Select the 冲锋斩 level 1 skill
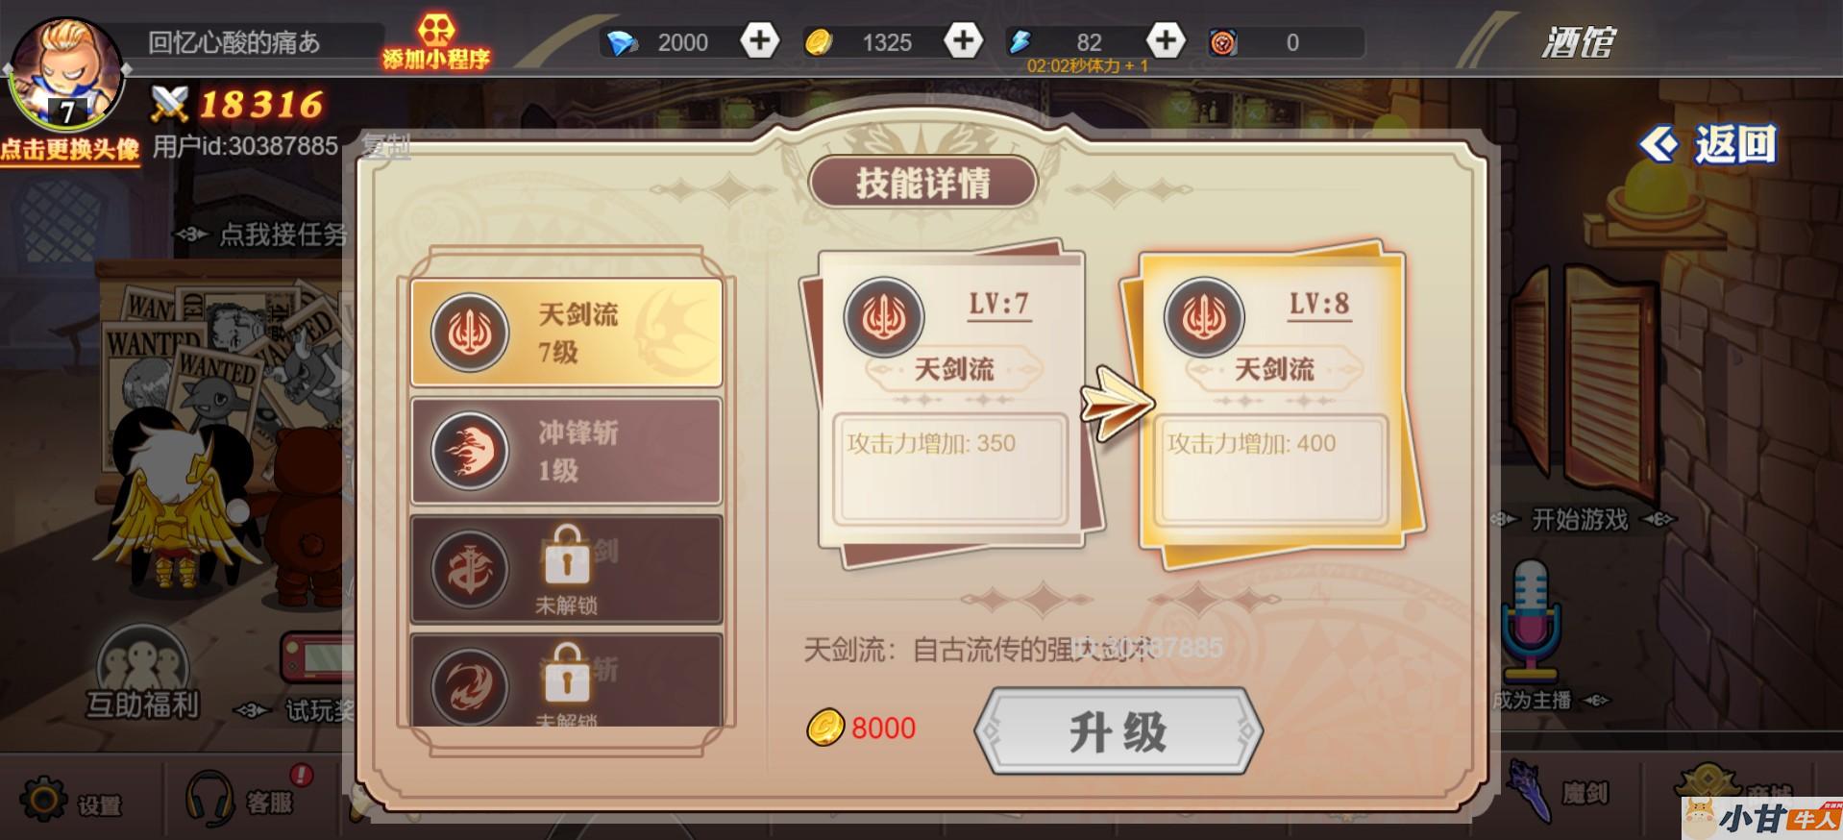The width and height of the screenshot is (1843, 840). click(566, 451)
